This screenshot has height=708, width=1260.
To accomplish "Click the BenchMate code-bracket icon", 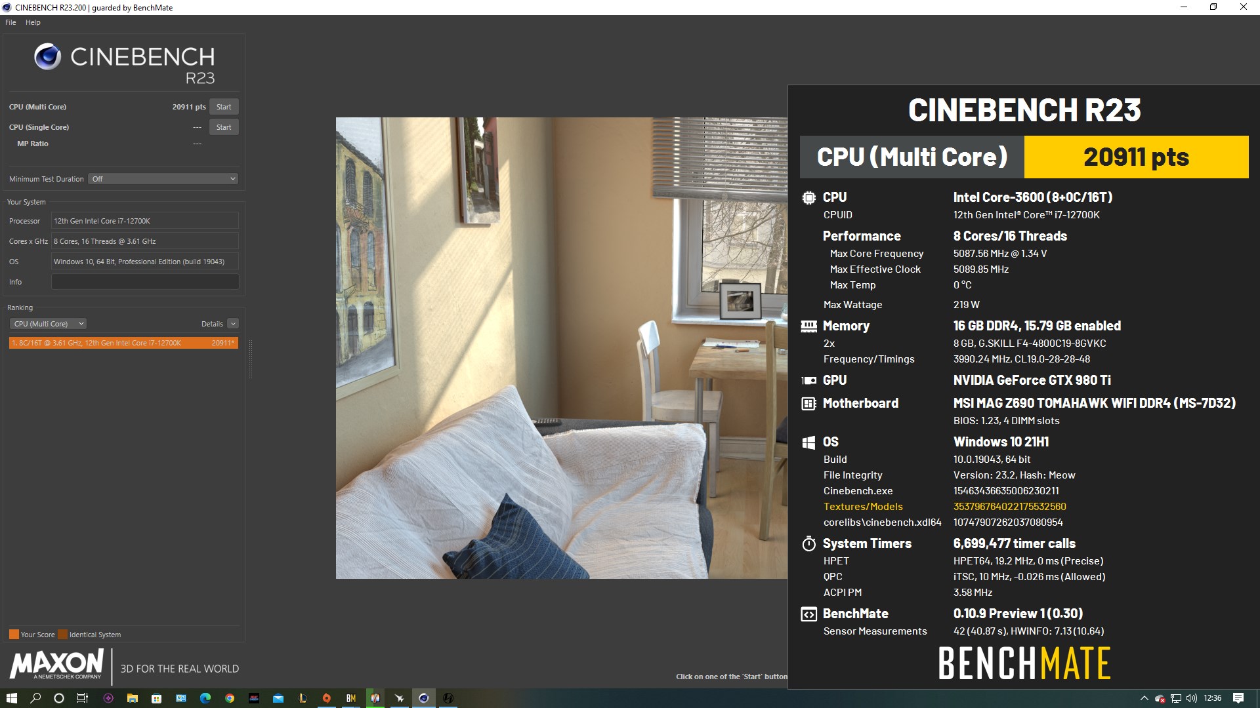I will tap(809, 614).
